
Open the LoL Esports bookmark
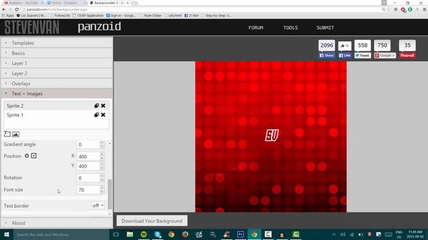[31, 15]
